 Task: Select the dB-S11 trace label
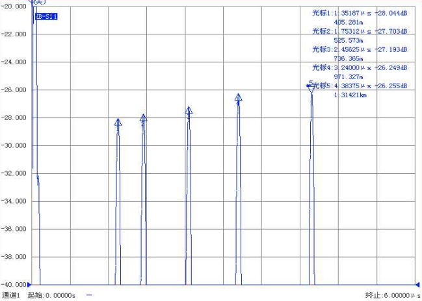pos(46,16)
